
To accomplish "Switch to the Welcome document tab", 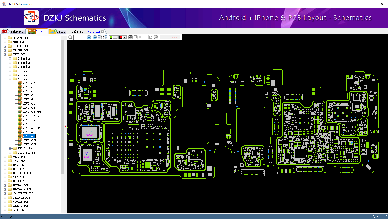I will tap(77, 32).
